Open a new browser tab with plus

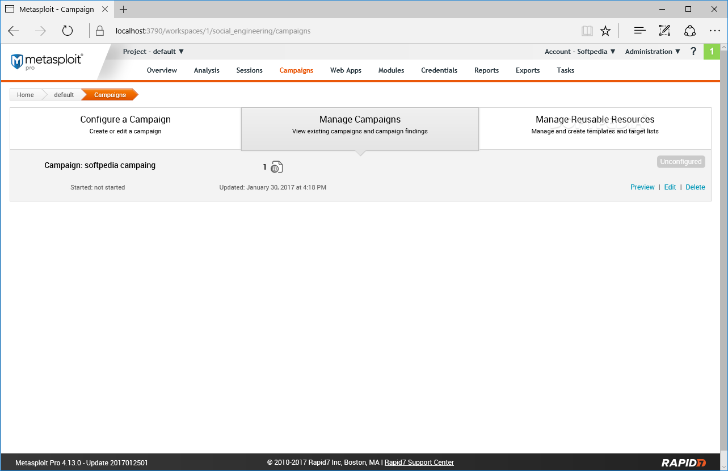point(124,9)
